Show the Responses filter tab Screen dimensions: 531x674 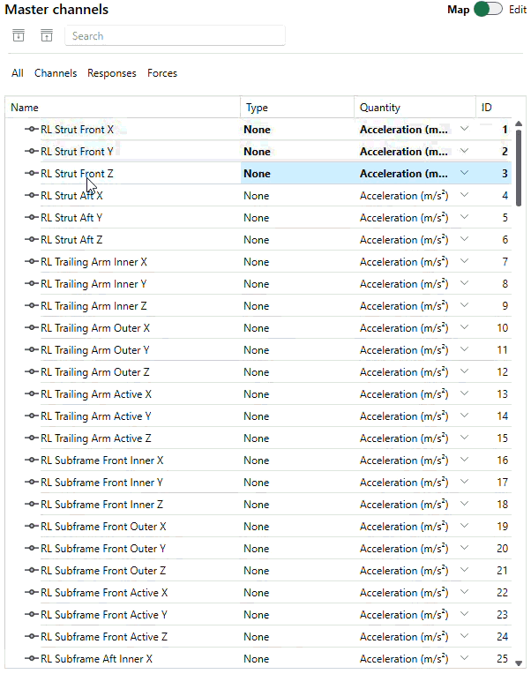pyautogui.click(x=112, y=73)
